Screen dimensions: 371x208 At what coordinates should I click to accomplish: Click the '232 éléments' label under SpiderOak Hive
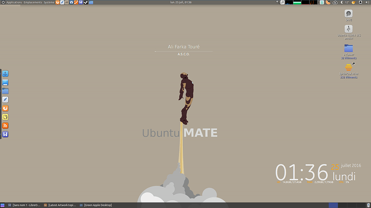(349, 77)
